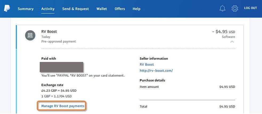The width and height of the screenshot is (262, 114).
Task: Click the Total label
Action: pos(143,107)
